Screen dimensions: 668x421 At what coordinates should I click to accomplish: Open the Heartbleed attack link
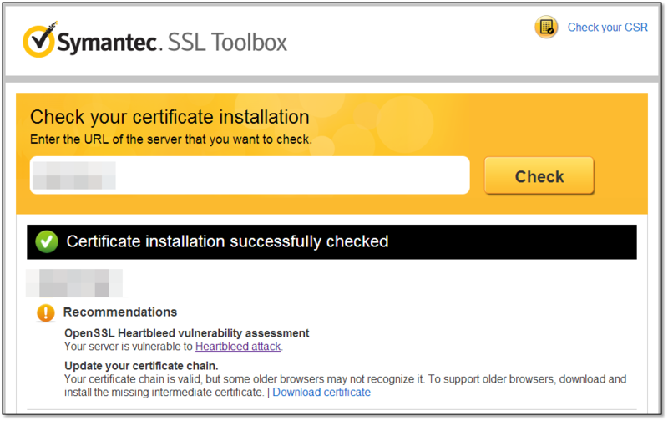pos(238,347)
